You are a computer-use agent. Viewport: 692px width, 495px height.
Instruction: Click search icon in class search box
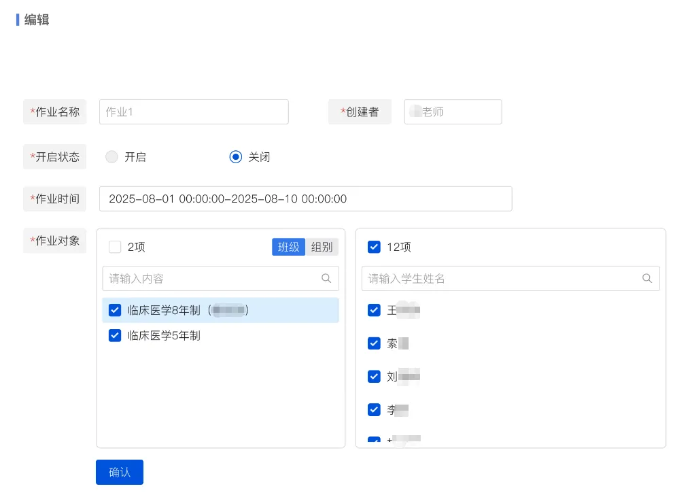[326, 278]
